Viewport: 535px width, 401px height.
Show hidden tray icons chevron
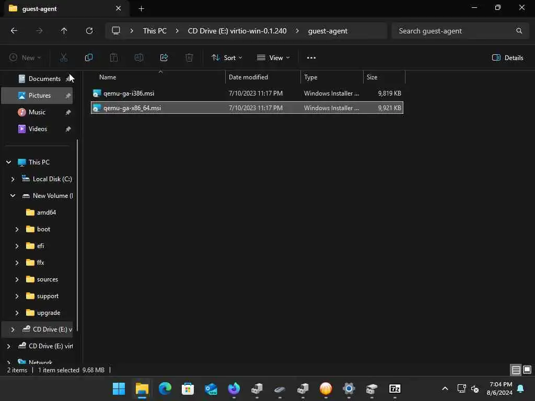445,388
